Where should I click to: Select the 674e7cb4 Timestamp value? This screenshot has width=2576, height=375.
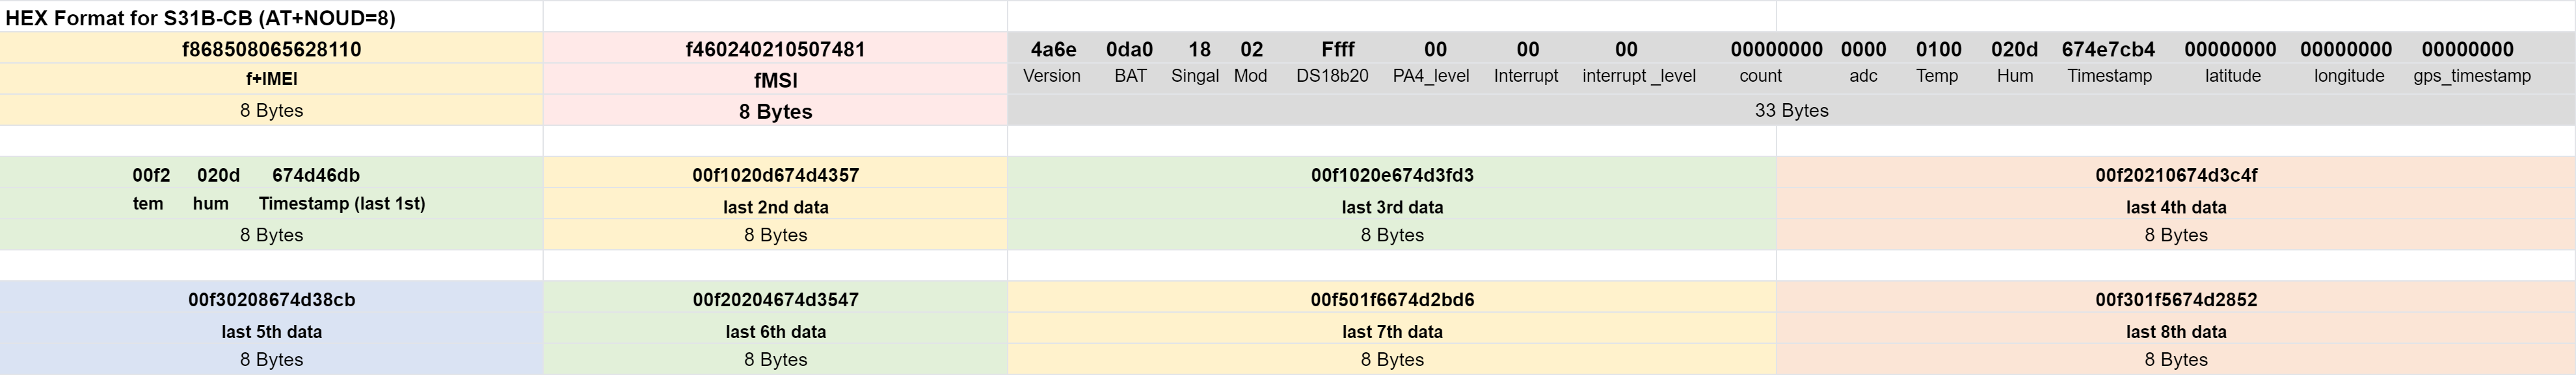pyautogui.click(x=2108, y=49)
